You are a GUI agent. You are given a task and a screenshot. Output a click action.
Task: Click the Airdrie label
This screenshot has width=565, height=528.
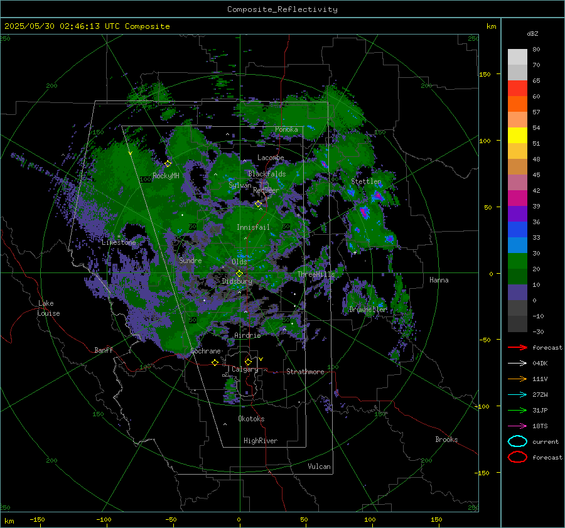point(247,335)
